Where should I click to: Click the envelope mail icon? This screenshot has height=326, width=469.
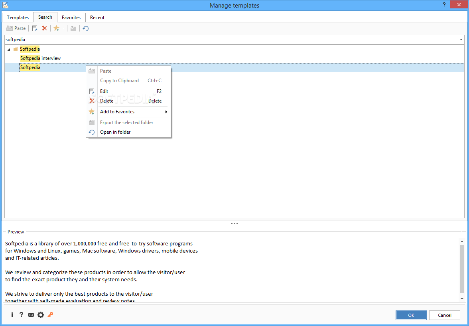31,315
